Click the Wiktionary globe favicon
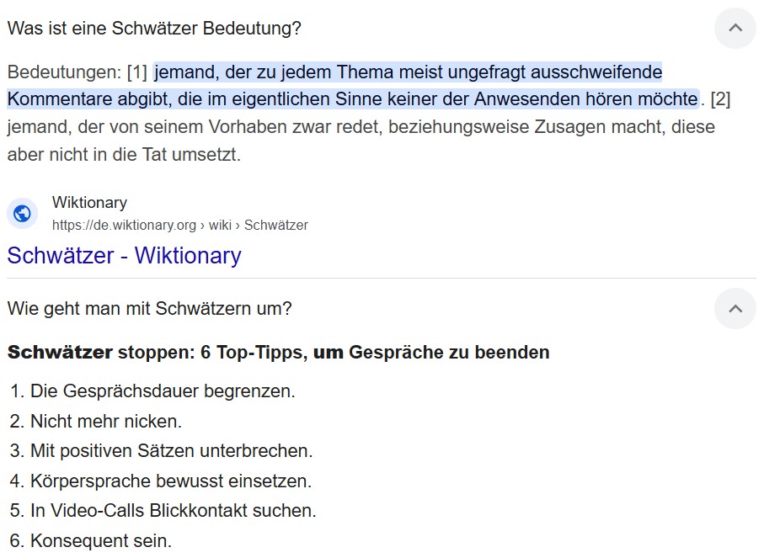 pyautogui.click(x=23, y=213)
